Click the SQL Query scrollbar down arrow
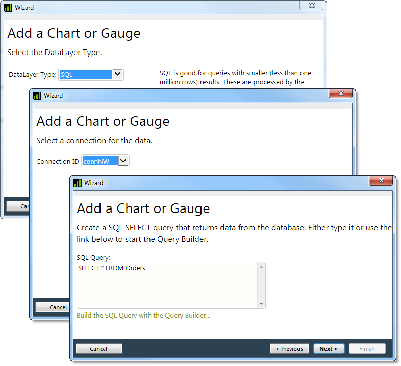This screenshot has width=401, height=366. point(261,304)
